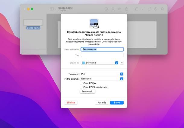
Task: Click the Rotate icon in Preview toolbar
Action: click(149, 9)
